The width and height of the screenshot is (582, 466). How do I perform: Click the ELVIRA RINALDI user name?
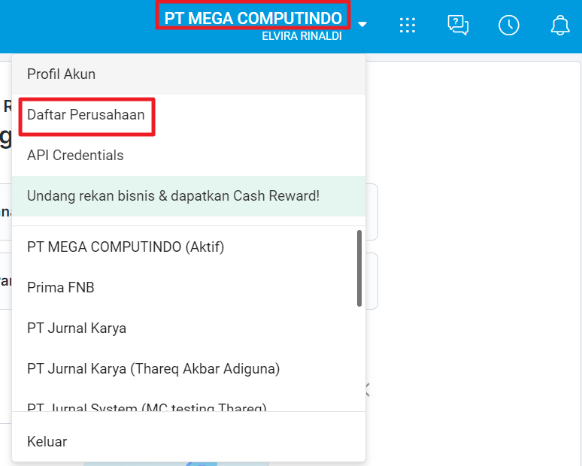coord(302,36)
